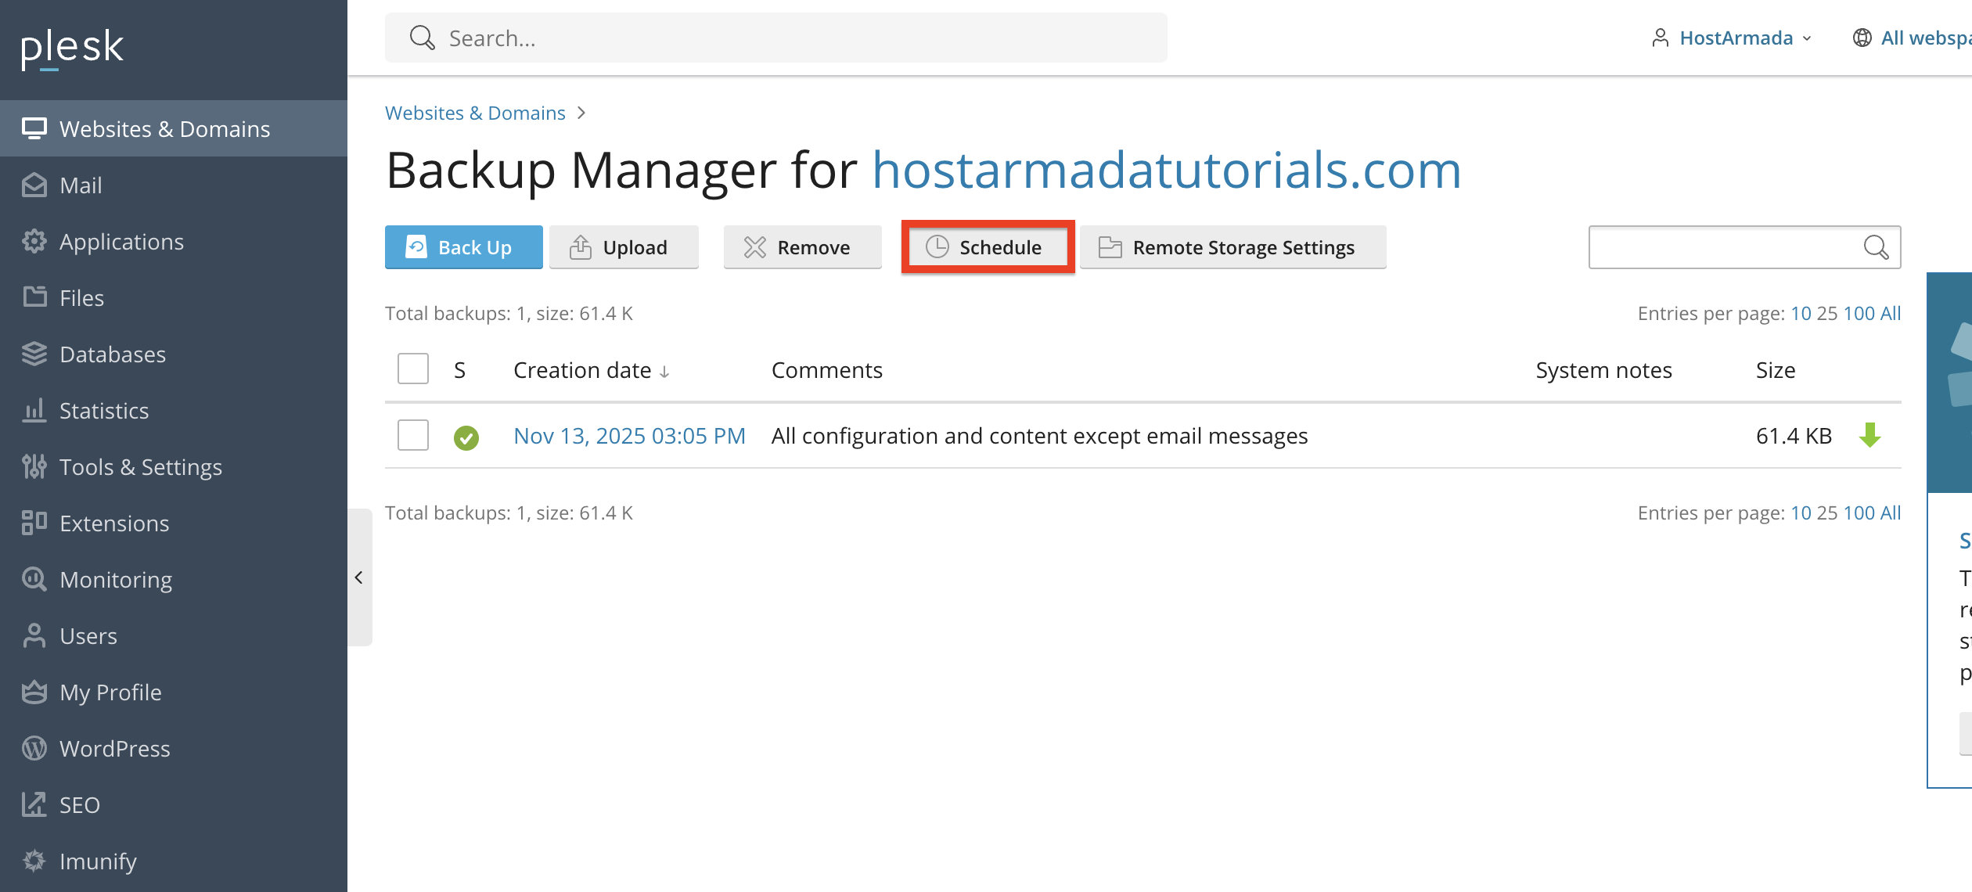Set top entries per page to 25
1972x892 pixels.
(1827, 313)
